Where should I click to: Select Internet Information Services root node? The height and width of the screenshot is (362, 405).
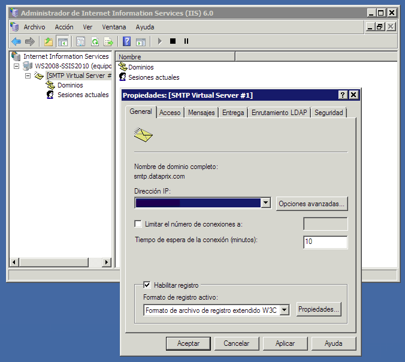click(x=66, y=56)
